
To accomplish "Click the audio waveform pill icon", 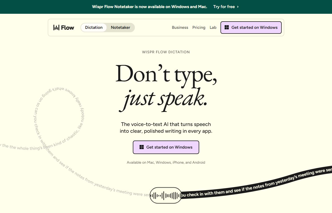I will tap(165, 195).
